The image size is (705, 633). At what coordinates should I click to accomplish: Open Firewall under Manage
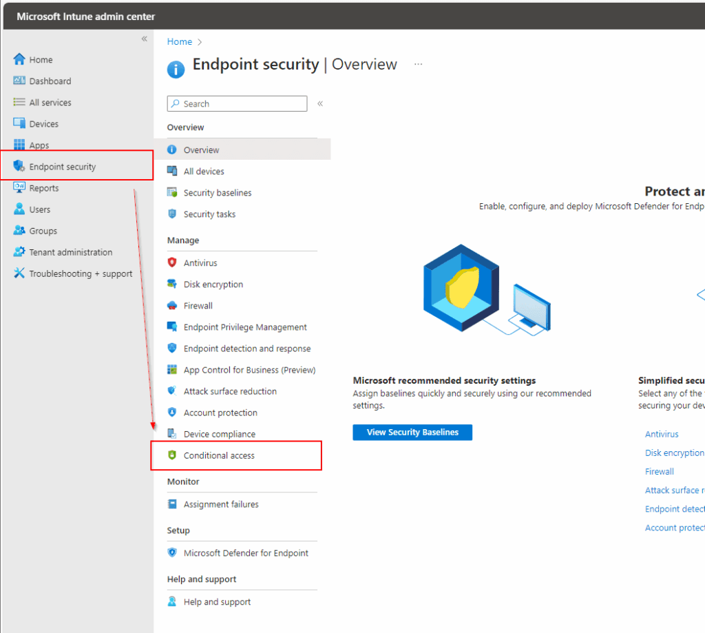[x=198, y=305]
